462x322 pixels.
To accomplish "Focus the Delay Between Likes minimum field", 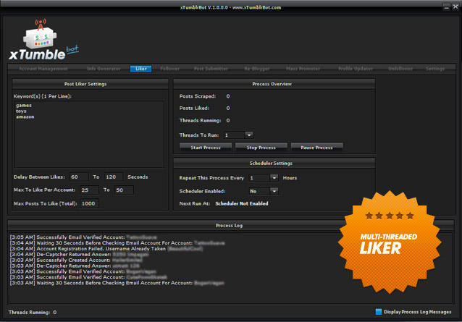I will click(x=79, y=177).
